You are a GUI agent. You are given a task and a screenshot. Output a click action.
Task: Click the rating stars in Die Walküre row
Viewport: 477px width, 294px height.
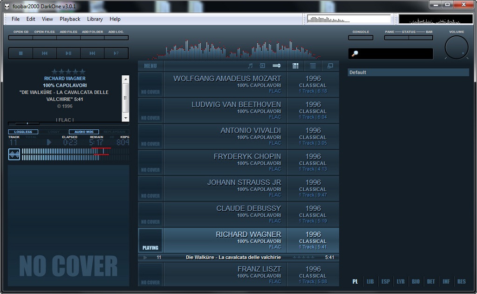(x=304, y=257)
